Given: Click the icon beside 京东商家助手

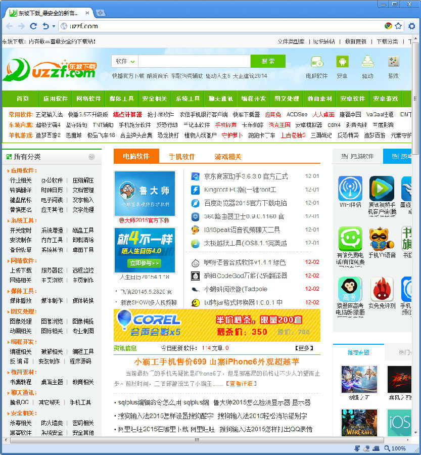Looking at the screenshot, I should tap(195, 176).
